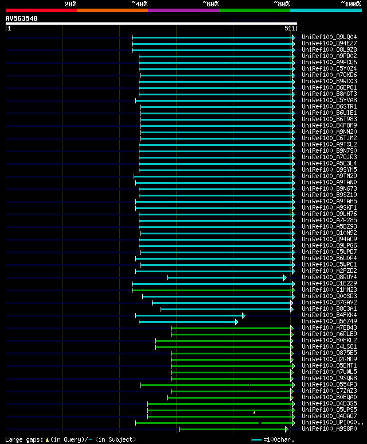Click the UniRef100_A5C3L4 label
367x444 pixels.
pos(329,163)
